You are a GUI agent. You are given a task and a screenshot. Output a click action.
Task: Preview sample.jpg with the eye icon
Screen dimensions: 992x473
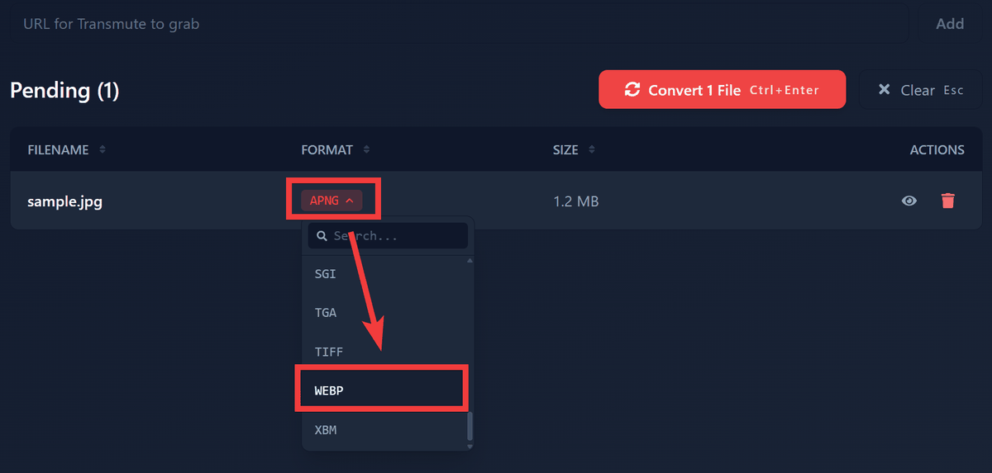[909, 201]
